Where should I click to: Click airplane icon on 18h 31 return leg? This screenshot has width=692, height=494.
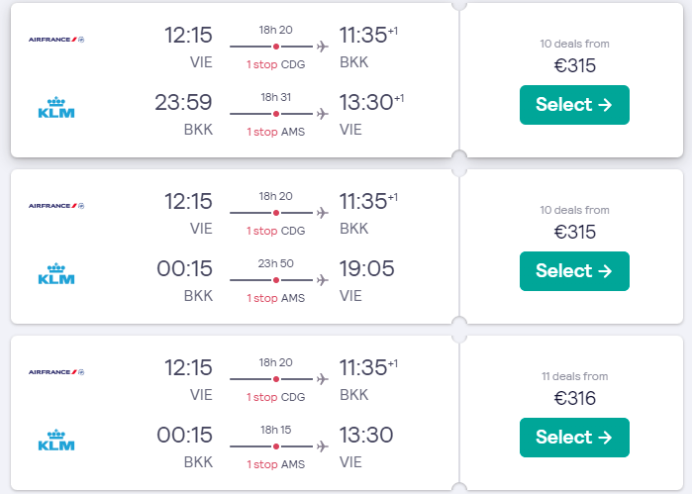click(x=323, y=114)
